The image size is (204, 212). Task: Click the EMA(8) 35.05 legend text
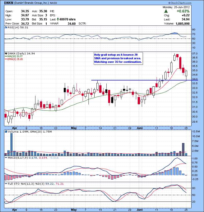15,59
